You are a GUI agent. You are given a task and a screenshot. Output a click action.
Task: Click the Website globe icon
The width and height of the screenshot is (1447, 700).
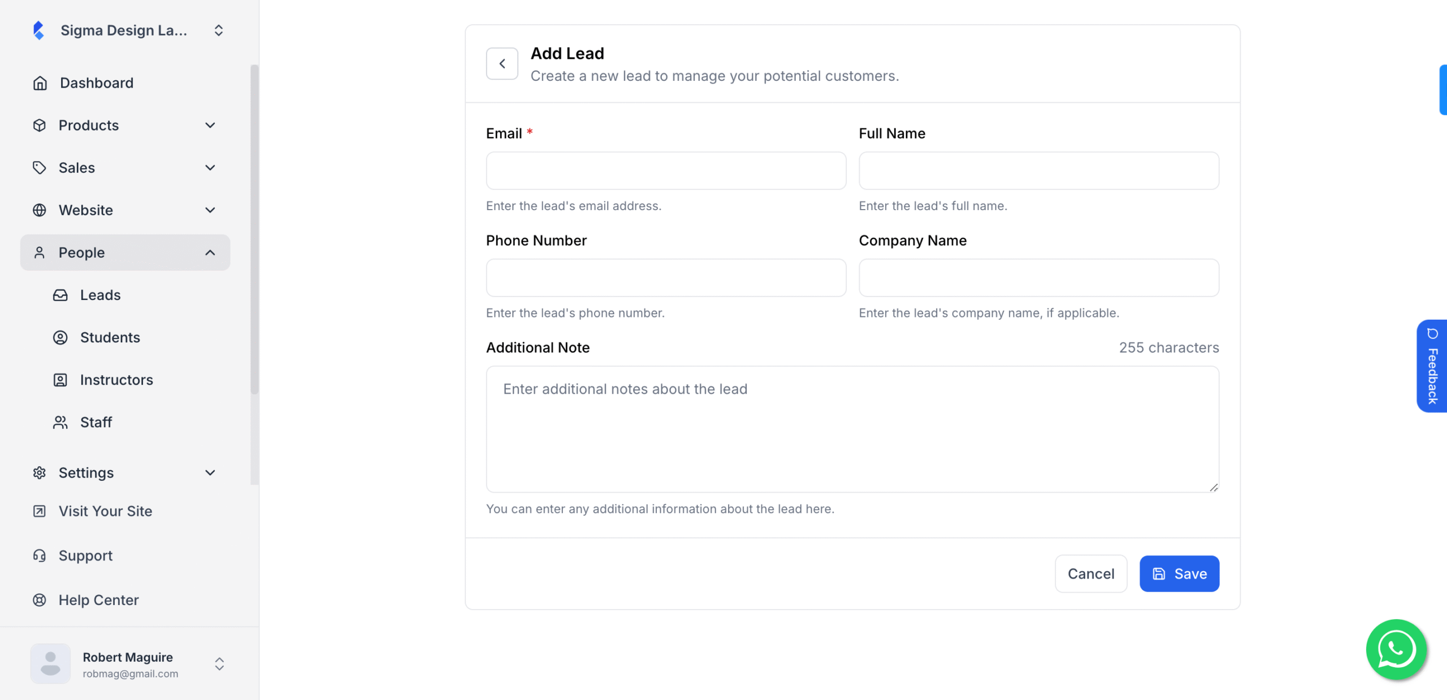click(40, 210)
